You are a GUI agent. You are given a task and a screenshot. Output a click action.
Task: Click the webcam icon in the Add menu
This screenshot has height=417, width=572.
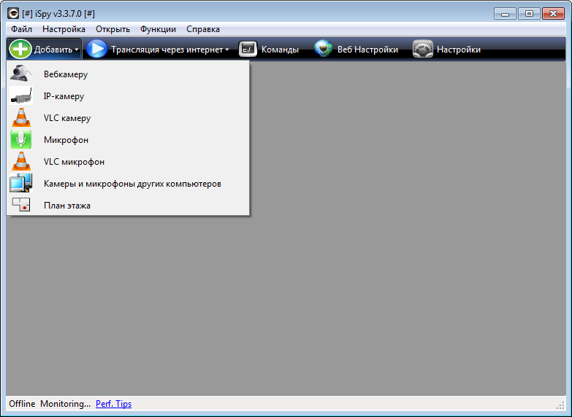click(21, 74)
